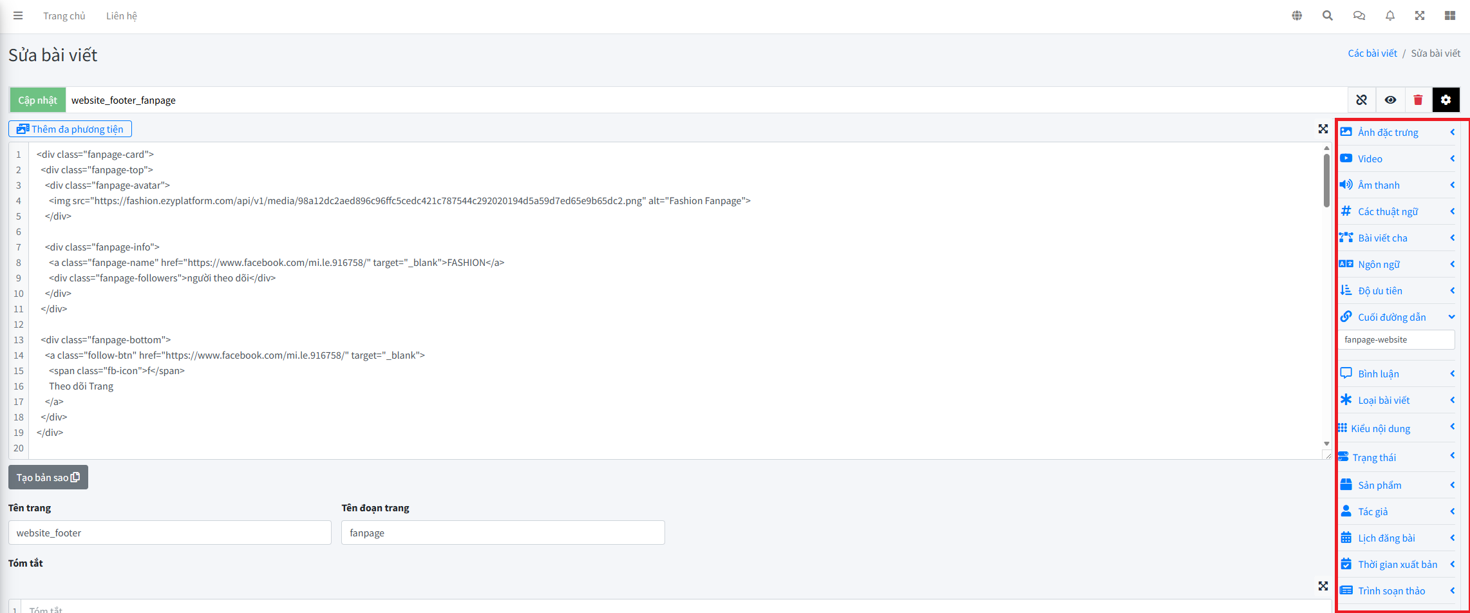The width and height of the screenshot is (1470, 613).
Task: Click the green Cập nhật button
Action: click(37, 100)
